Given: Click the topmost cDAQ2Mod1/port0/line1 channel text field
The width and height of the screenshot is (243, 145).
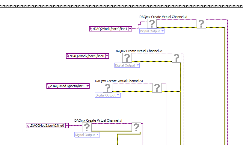Looking at the screenshot, I should [110, 29].
